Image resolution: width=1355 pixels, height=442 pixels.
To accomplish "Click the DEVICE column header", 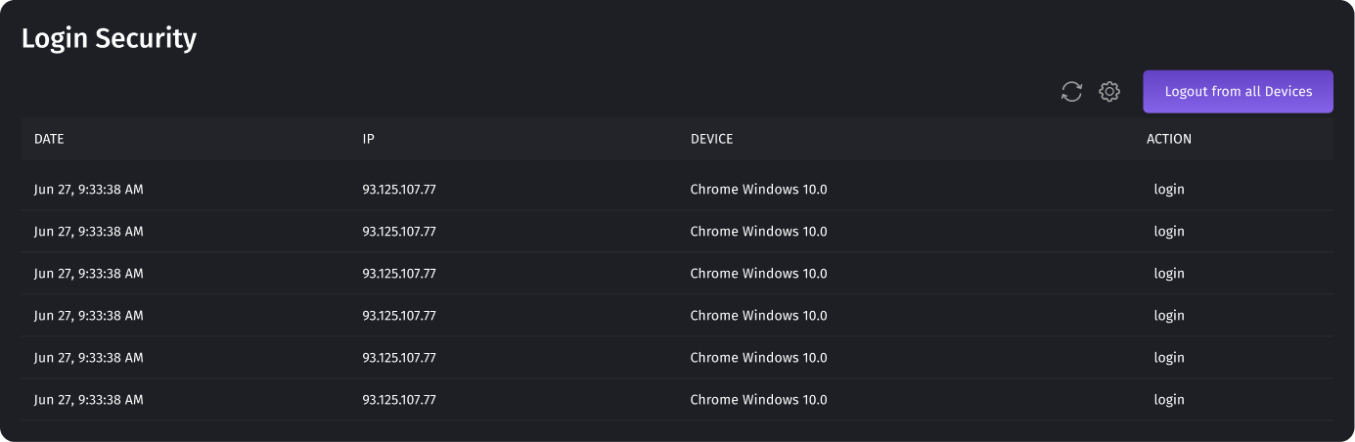I will click(711, 139).
